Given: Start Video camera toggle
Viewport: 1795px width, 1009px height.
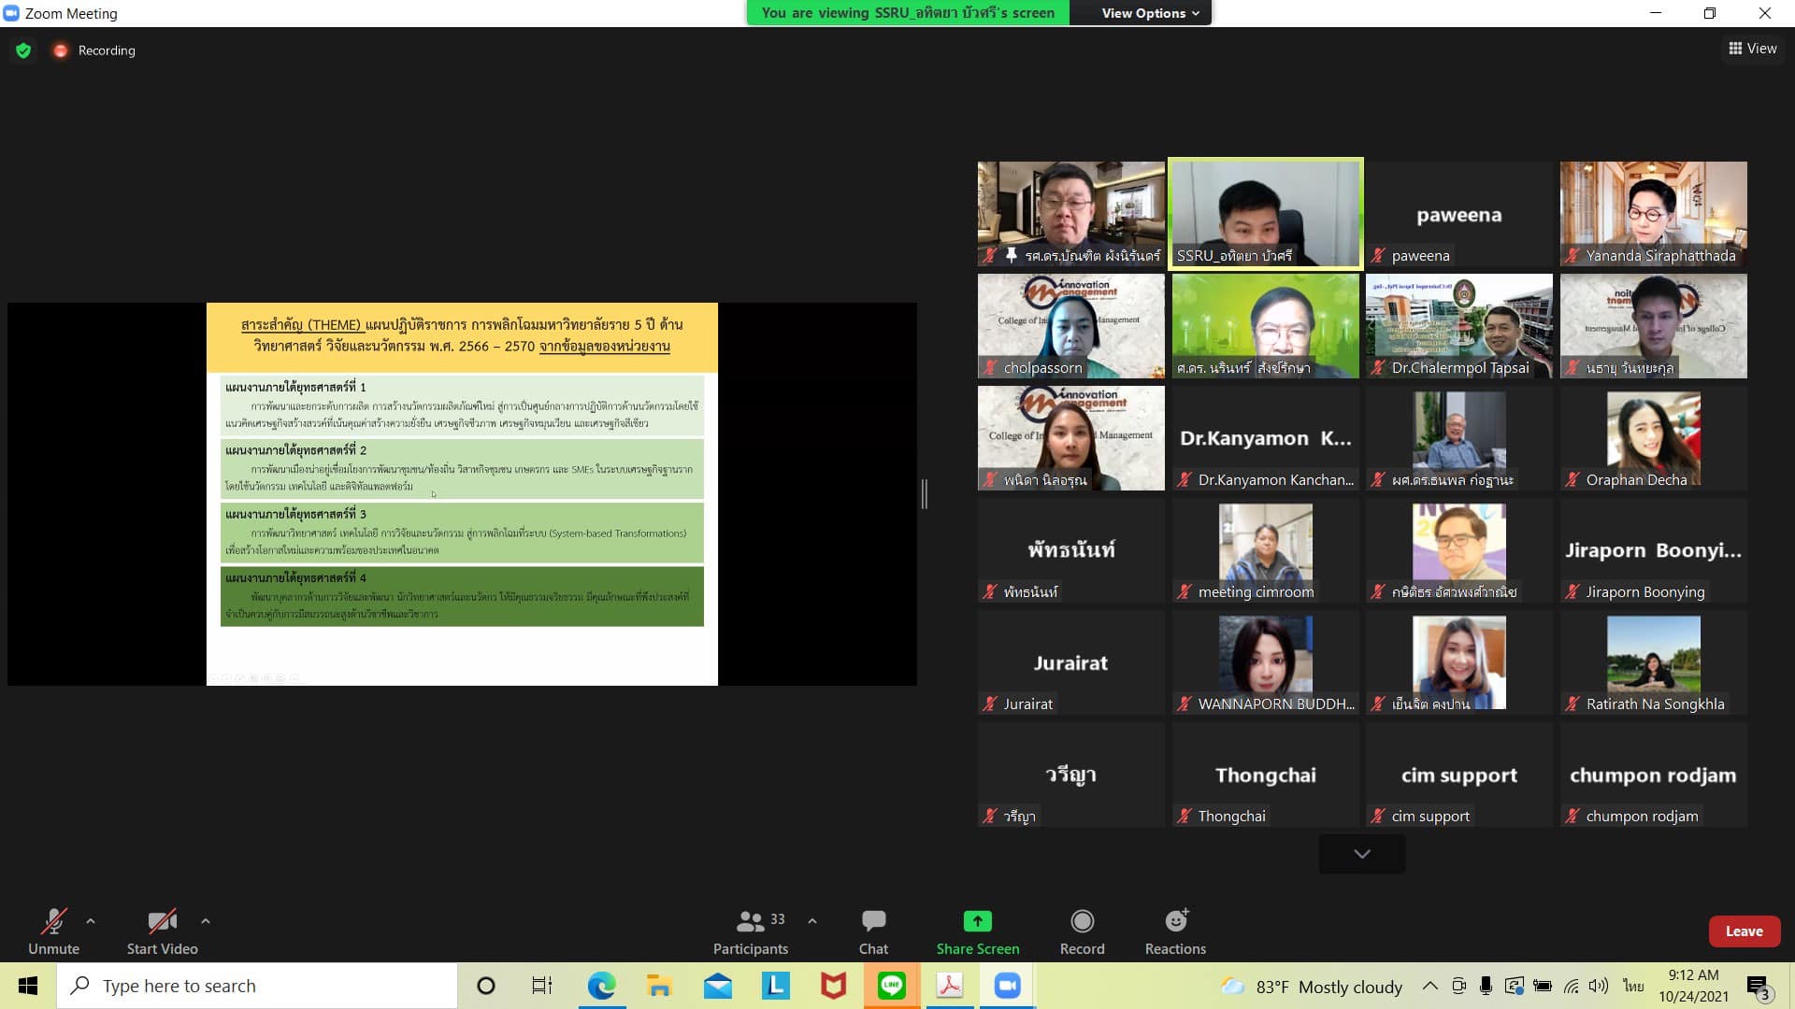Looking at the screenshot, I should 162,922.
